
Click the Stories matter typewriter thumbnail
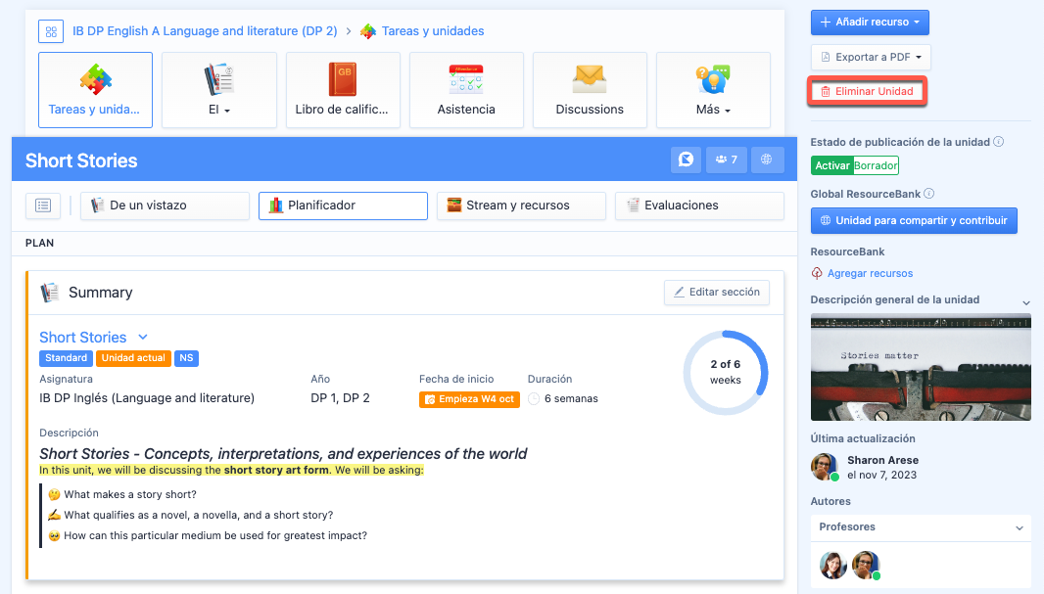coord(921,367)
